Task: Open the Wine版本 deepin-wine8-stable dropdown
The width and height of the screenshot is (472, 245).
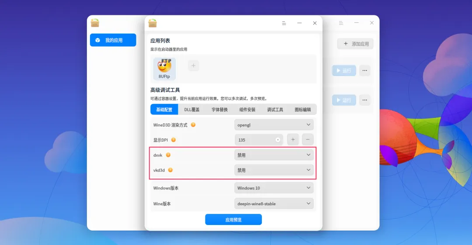Action: click(x=274, y=204)
